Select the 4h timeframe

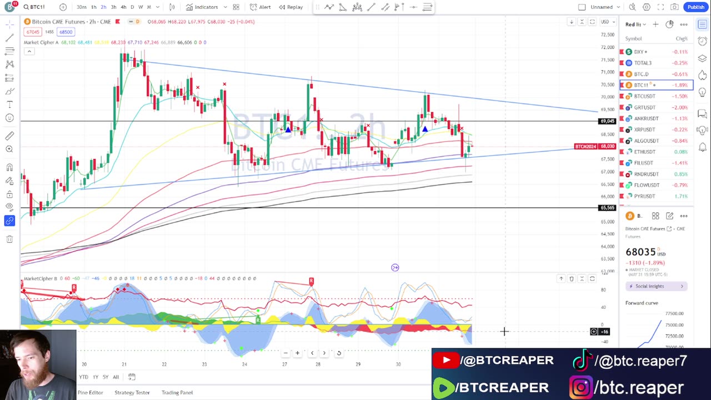(123, 7)
